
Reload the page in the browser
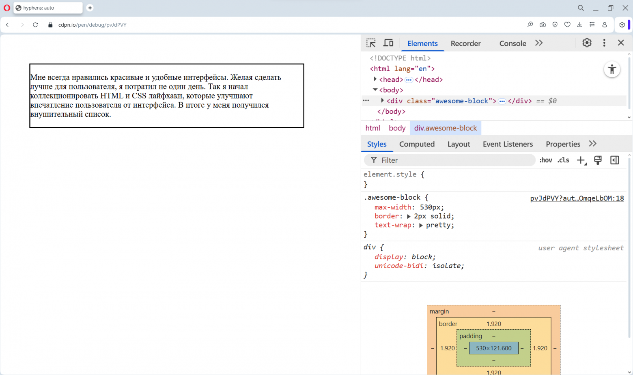click(x=35, y=25)
